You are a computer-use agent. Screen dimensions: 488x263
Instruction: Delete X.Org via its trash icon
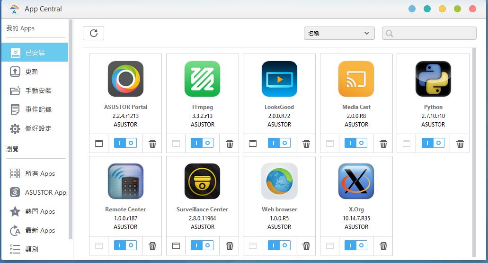pos(383,246)
